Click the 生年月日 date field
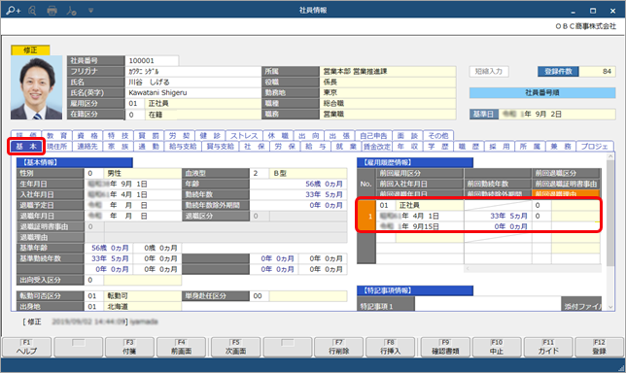Image resolution: width=626 pixels, height=373 pixels. tap(132, 184)
